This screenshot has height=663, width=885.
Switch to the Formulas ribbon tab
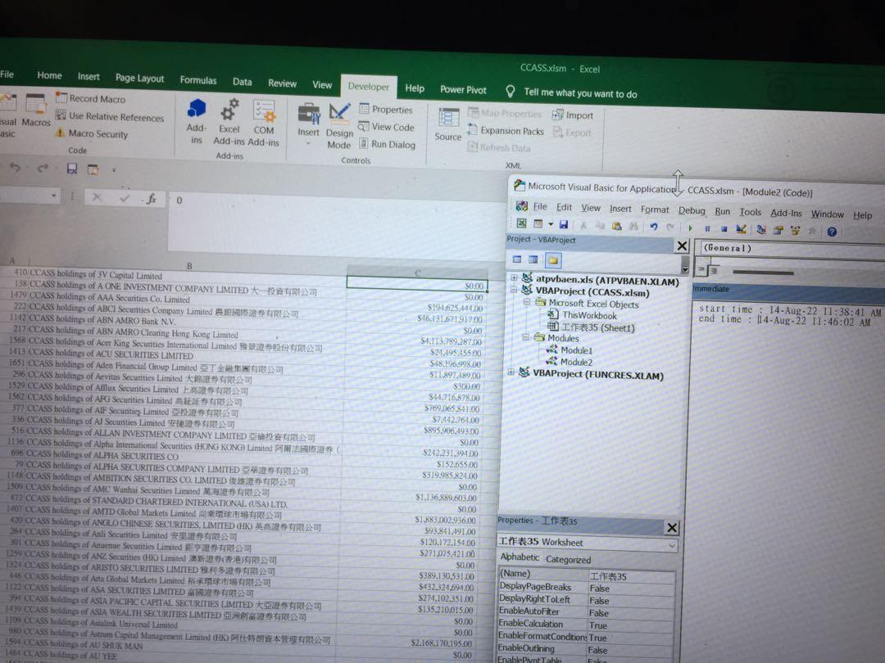(x=197, y=80)
